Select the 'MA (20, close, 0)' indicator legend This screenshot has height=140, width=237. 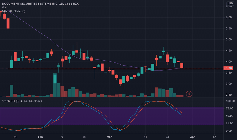pyautogui.click(x=13, y=11)
